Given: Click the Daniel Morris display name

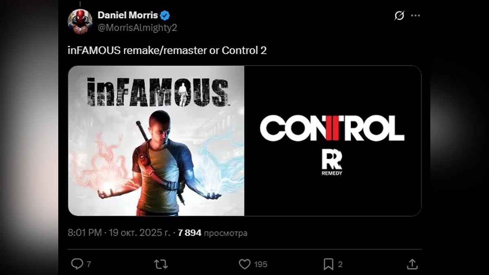Looking at the screenshot, I should click(x=128, y=15).
